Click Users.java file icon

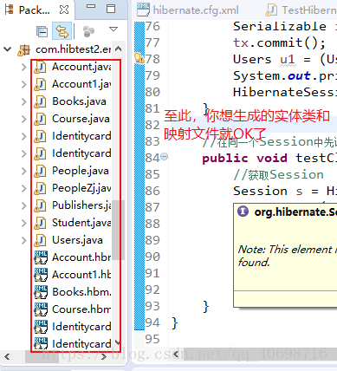pyautogui.click(x=40, y=240)
